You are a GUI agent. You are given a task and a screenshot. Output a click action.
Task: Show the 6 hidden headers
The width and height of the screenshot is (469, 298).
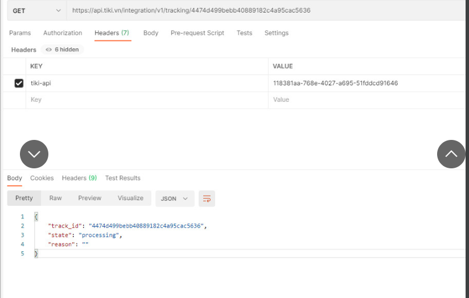tap(63, 49)
